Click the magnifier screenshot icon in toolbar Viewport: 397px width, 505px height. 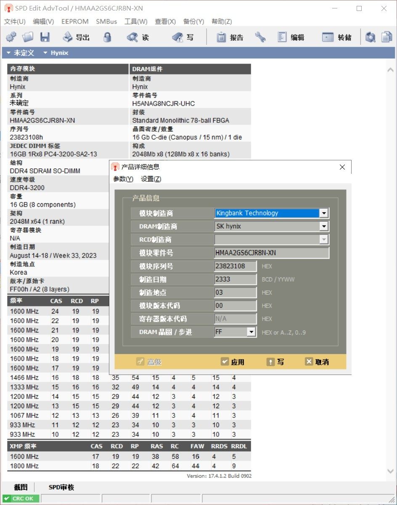[371, 37]
